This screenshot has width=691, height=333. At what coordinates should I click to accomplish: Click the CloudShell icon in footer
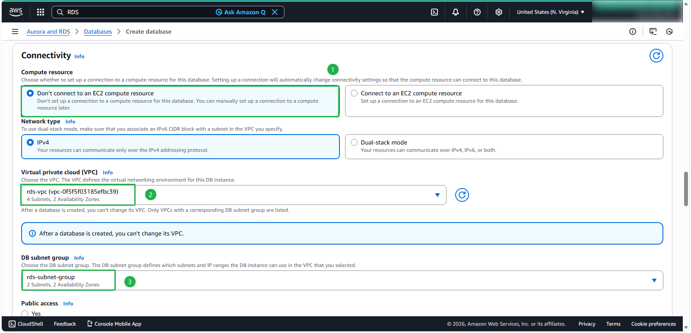click(x=12, y=324)
